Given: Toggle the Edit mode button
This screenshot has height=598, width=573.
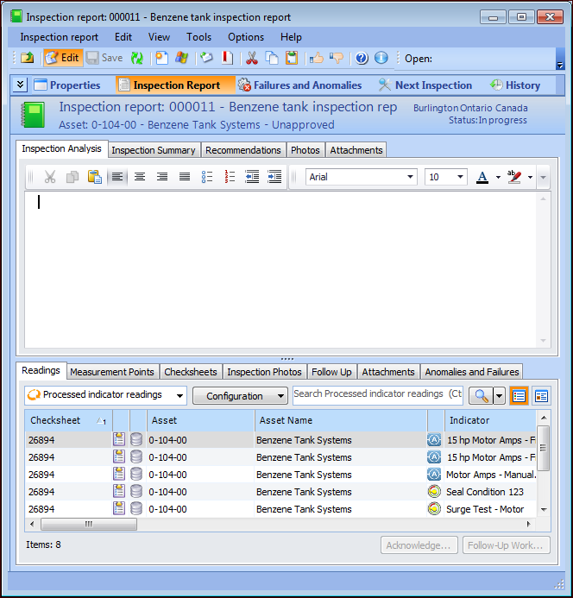Looking at the screenshot, I should tap(63, 58).
